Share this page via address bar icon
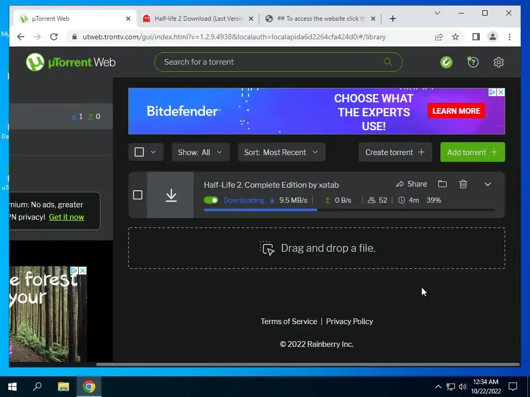Screen dimensions: 530x397 (x=439, y=37)
